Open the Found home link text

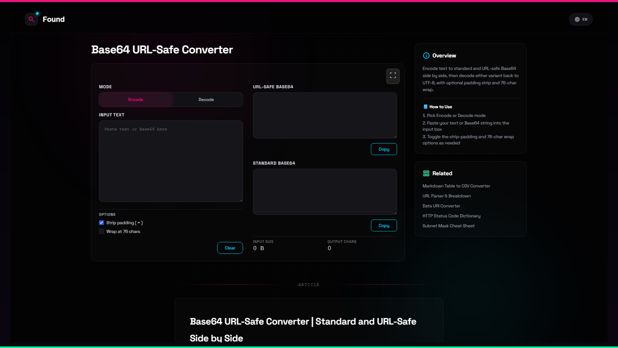[54, 20]
